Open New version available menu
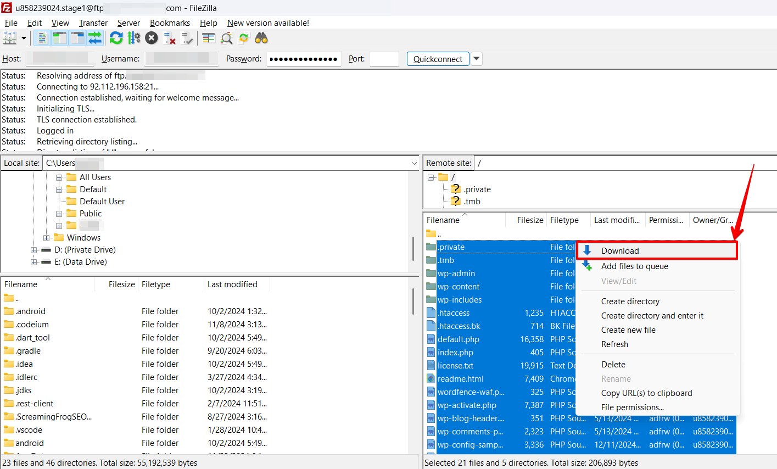 click(268, 23)
